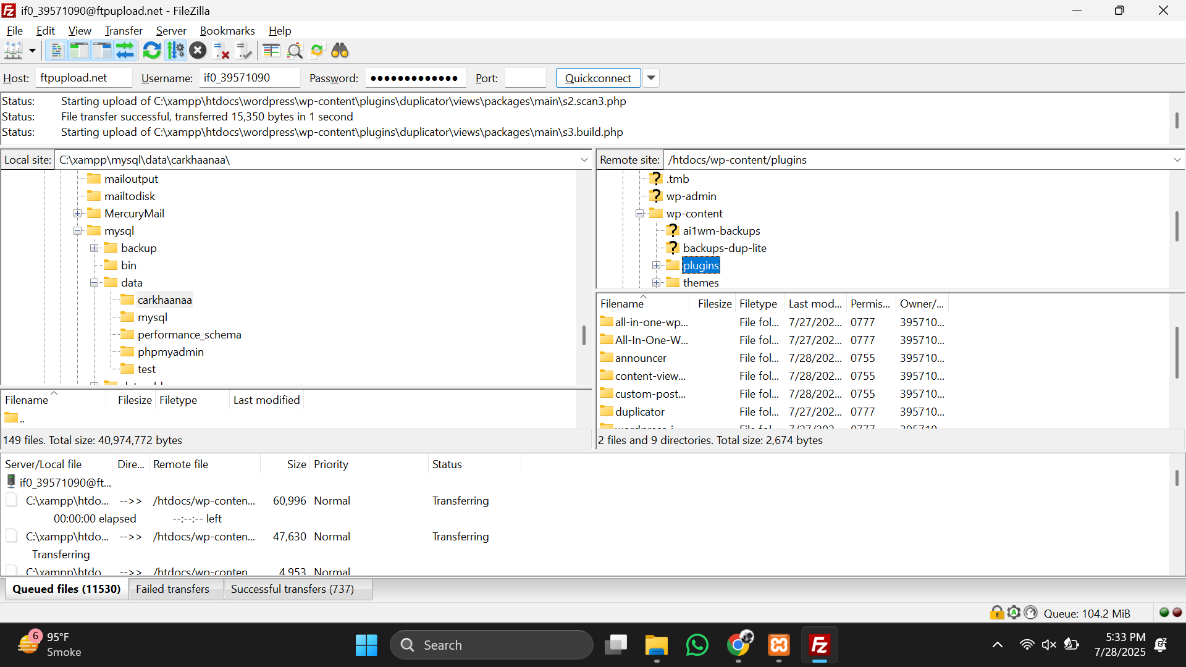Open the Quickconnect history dropdown
The height and width of the screenshot is (667, 1186).
(x=651, y=78)
